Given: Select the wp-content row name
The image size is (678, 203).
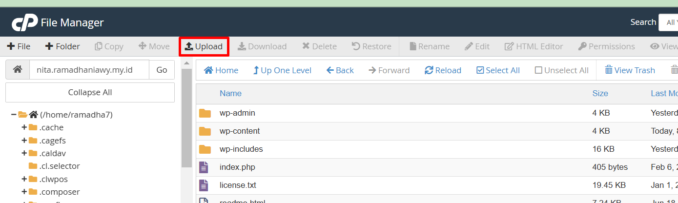Looking at the screenshot, I should (240, 131).
